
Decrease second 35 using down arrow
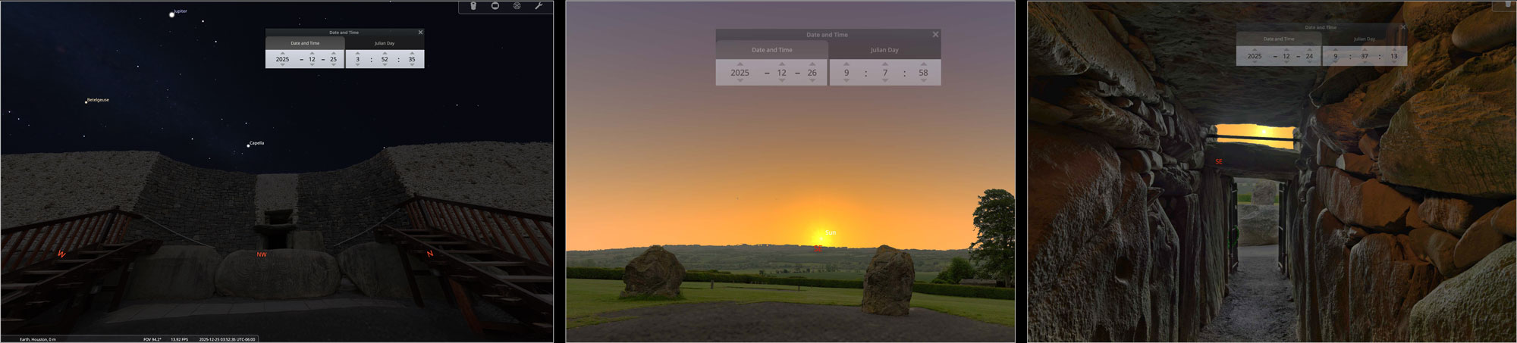pos(412,65)
